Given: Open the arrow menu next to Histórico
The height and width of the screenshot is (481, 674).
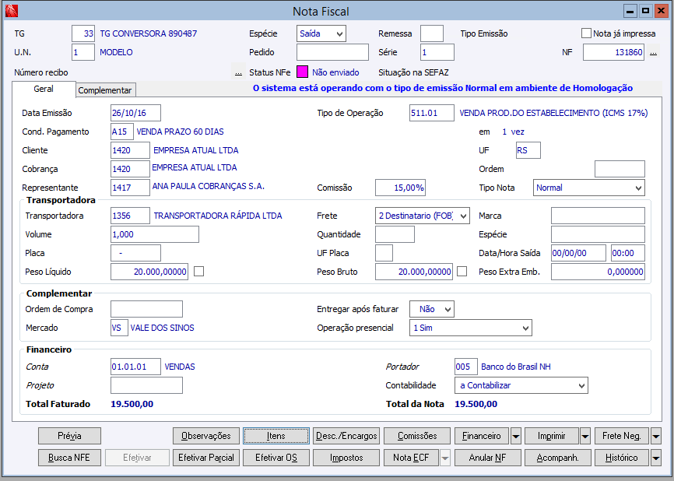Looking at the screenshot, I should coord(655,458).
